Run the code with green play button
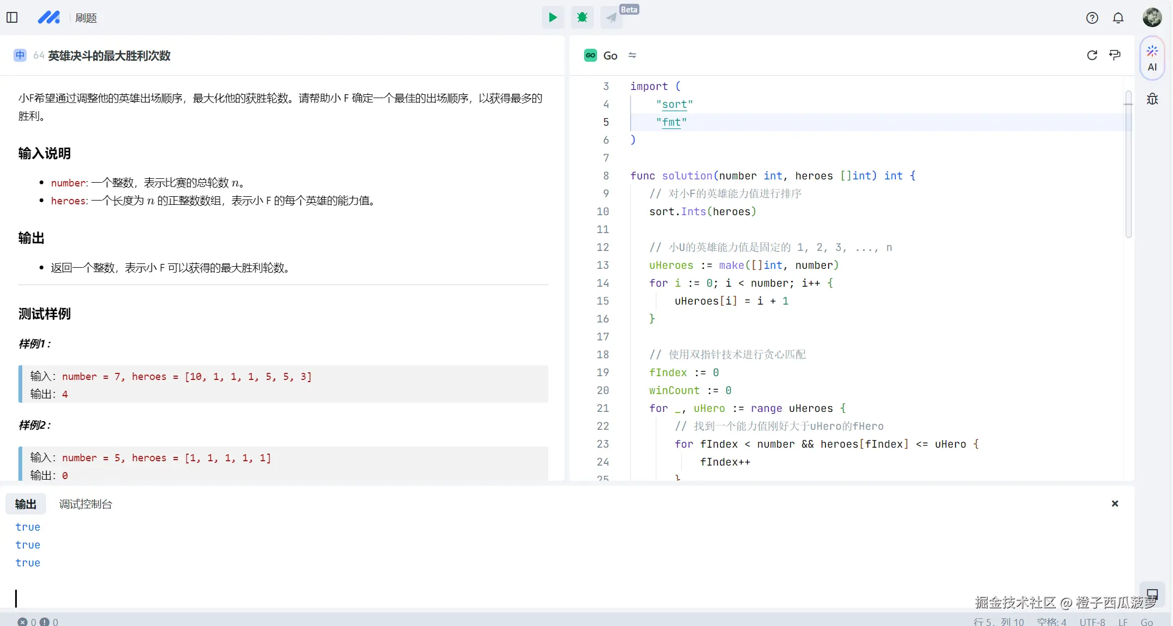The width and height of the screenshot is (1173, 626). click(553, 18)
